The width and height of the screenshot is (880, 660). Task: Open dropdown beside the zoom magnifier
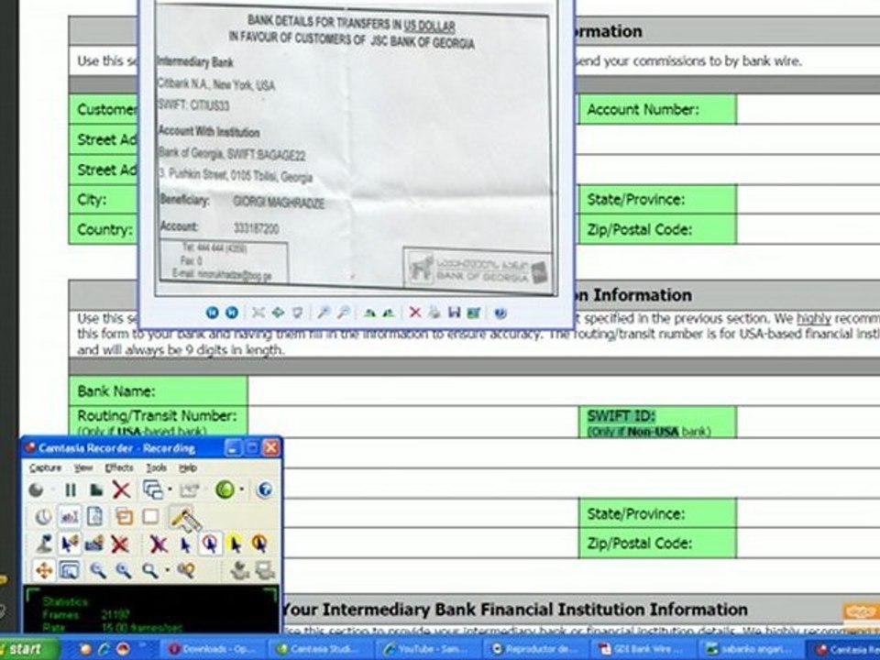click(167, 570)
